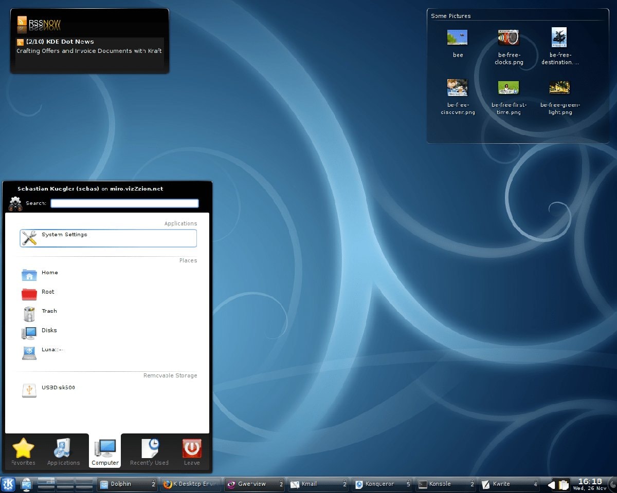Click the KDE launcher button on the panel

tap(8, 484)
